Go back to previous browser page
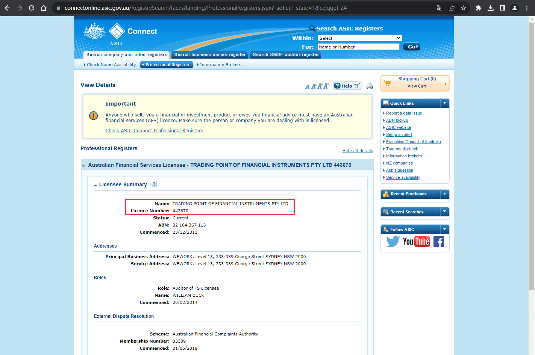 click(8, 8)
